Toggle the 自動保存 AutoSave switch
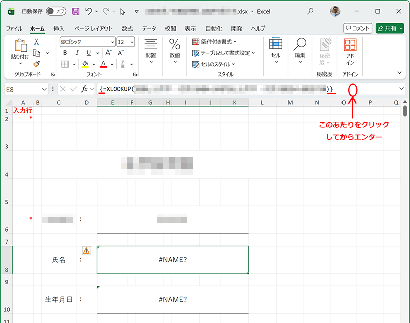 [56, 11]
